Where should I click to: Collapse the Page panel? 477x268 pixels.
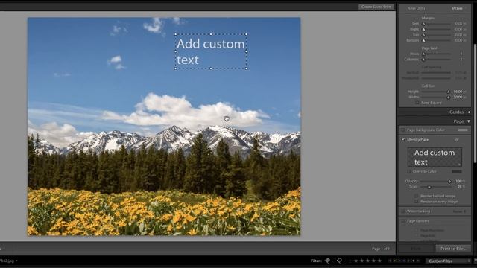click(469, 121)
